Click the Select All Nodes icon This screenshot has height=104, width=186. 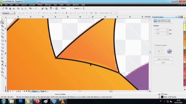click(x=96, y=13)
